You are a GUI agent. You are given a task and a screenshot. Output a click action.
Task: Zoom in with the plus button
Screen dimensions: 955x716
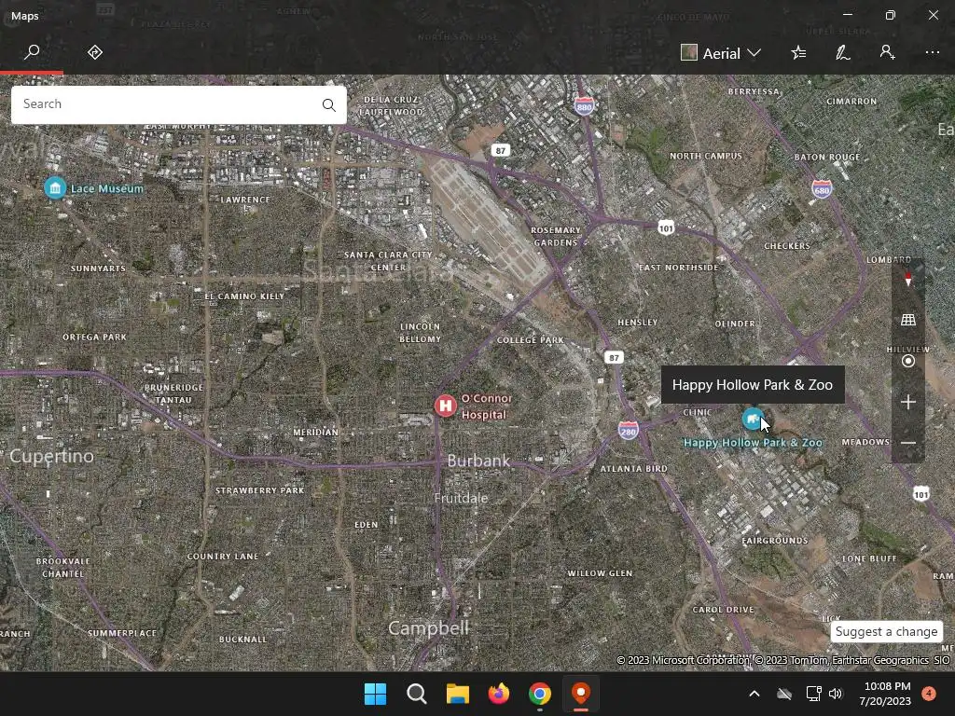(907, 402)
